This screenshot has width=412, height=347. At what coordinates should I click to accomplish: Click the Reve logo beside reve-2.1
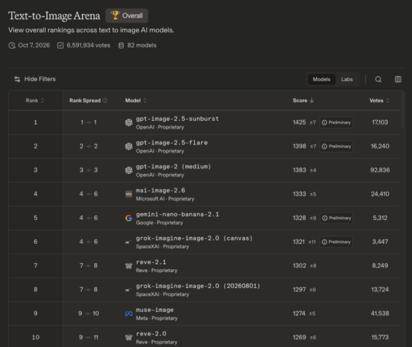[128, 266]
